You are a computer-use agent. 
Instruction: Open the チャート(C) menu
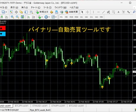point(35,7)
